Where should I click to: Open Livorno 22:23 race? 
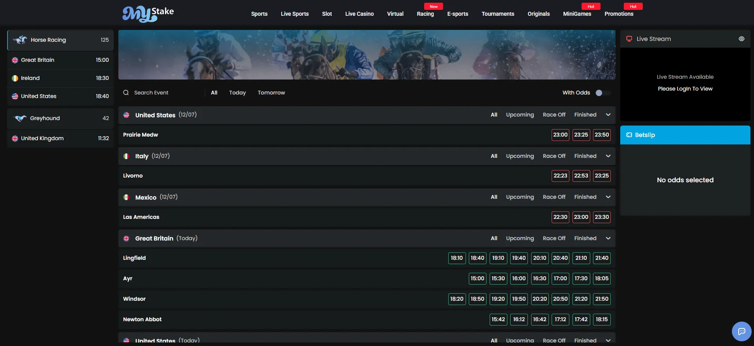[560, 176]
